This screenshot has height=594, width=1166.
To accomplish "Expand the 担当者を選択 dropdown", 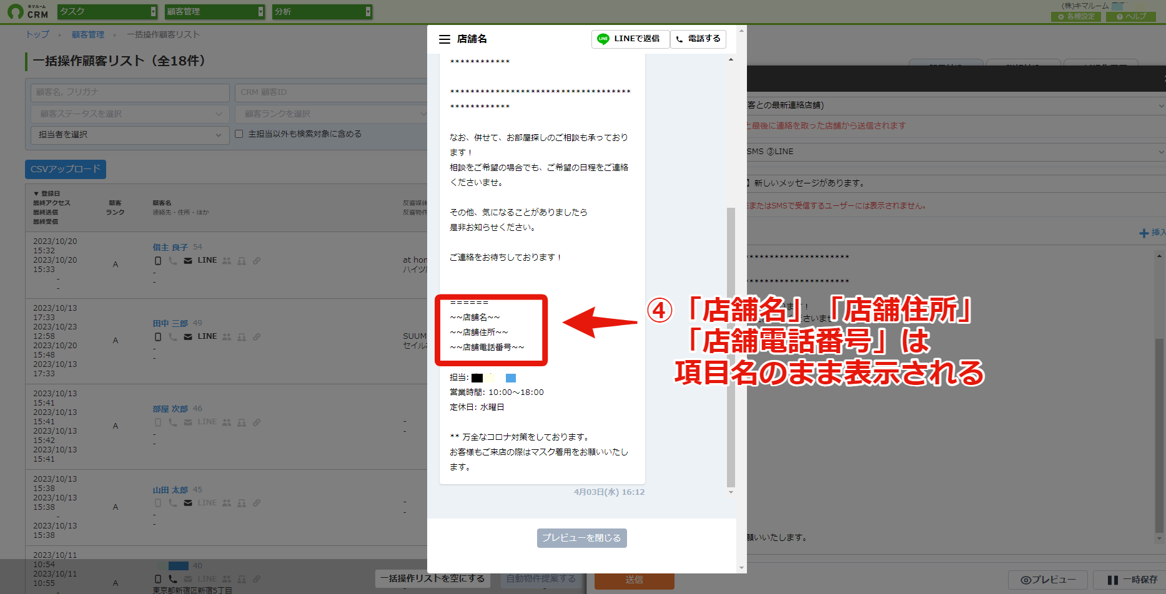I will click(130, 135).
